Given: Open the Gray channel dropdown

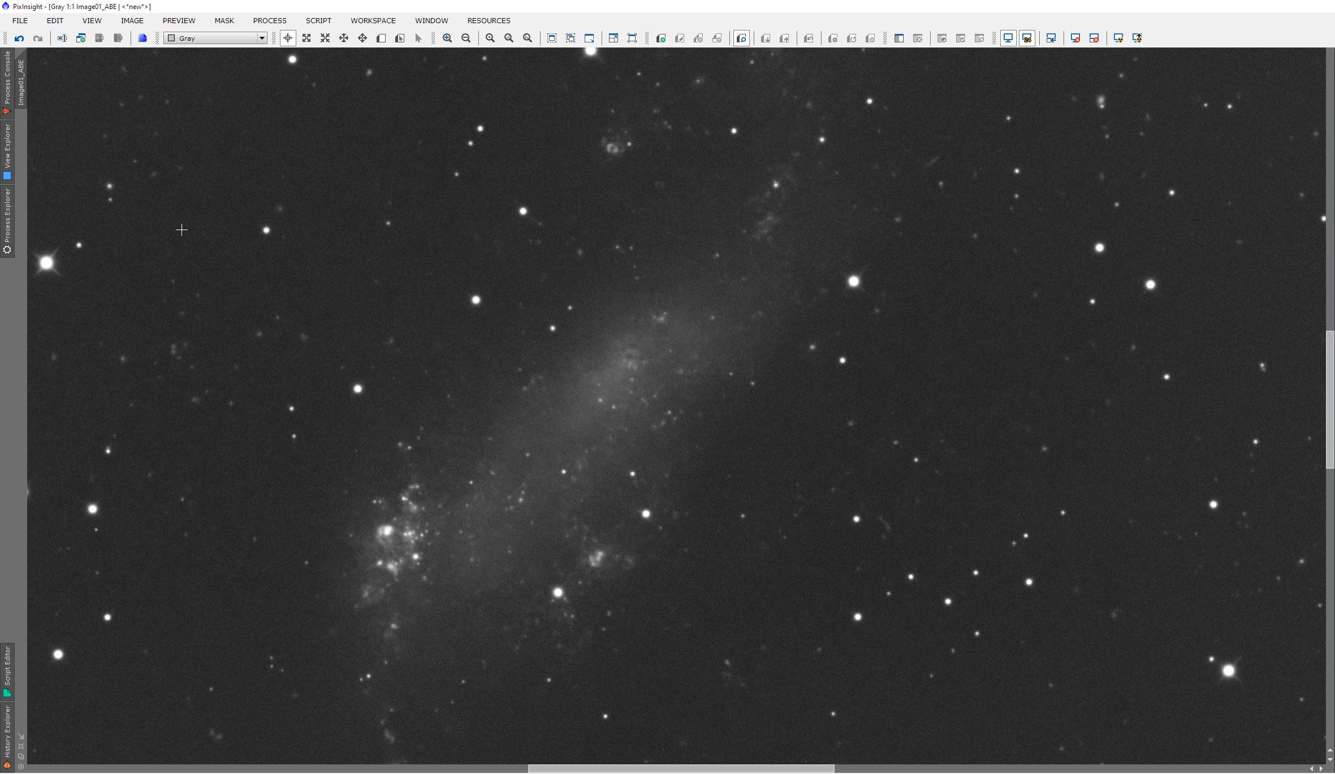Looking at the screenshot, I should (215, 38).
